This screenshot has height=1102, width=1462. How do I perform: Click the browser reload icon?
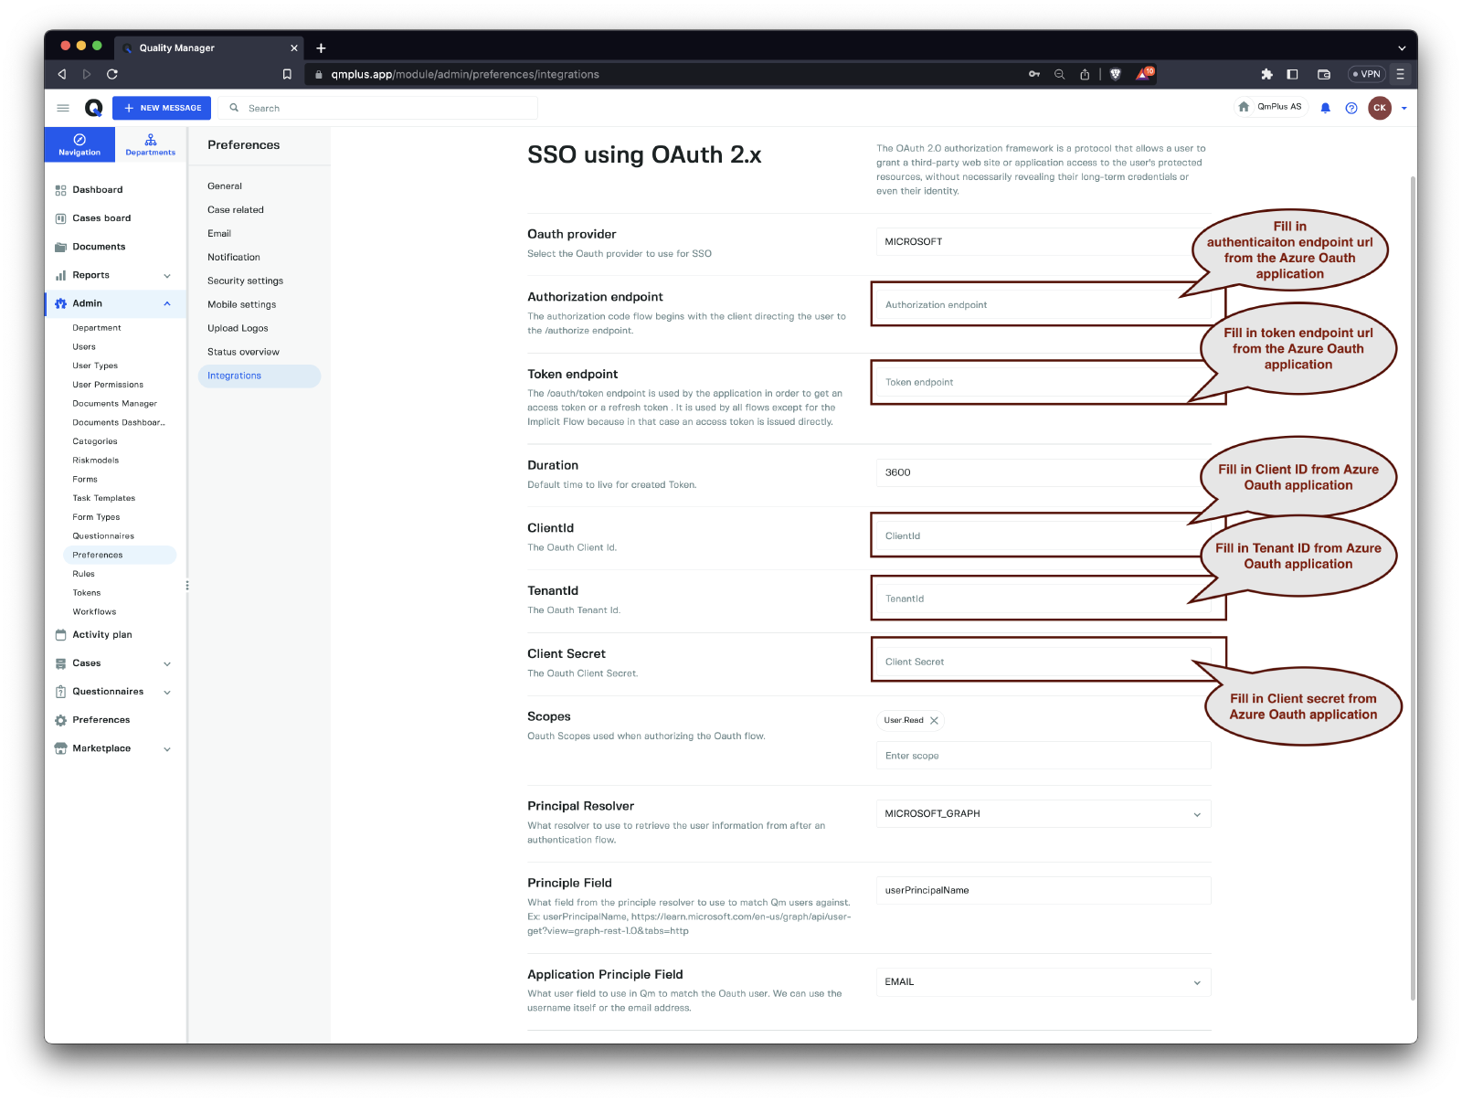point(112,74)
